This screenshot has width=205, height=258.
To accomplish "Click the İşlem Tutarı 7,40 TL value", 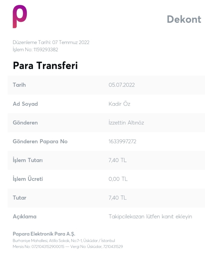I will coord(118,160).
